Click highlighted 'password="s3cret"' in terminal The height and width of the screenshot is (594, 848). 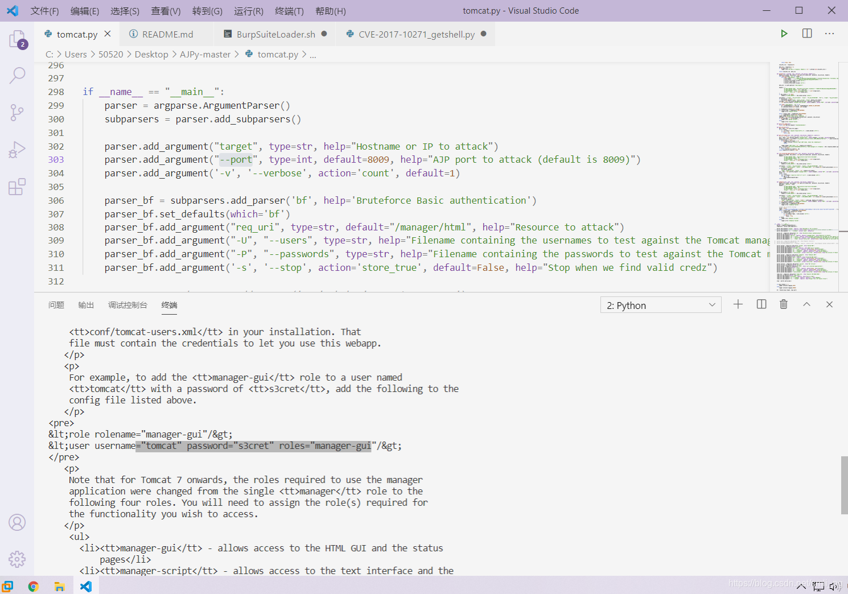point(230,445)
